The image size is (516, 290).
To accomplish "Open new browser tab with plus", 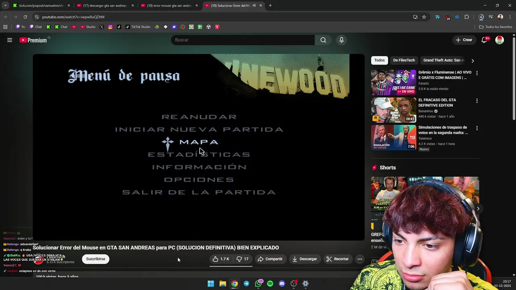I will 270,6.
